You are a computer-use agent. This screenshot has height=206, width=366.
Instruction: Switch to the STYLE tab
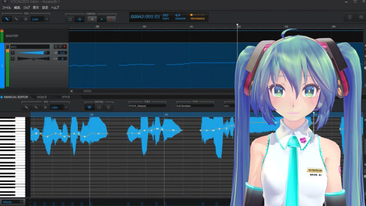(x=66, y=97)
